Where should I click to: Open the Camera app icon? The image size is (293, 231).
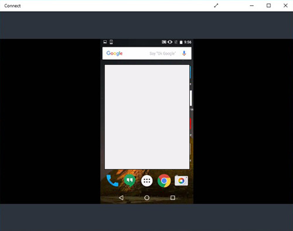coord(181,181)
